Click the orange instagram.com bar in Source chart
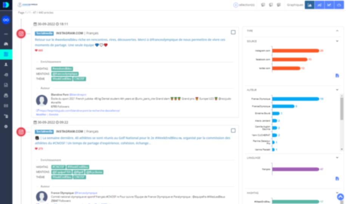Screen dimensions: 346x204 tap(295, 50)
